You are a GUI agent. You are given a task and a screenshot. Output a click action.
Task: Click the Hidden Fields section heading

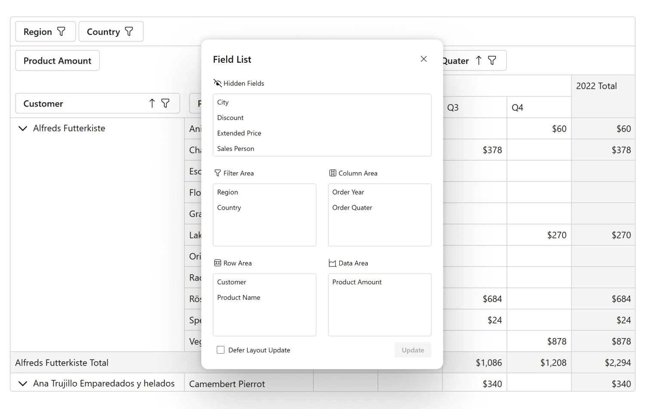click(x=239, y=83)
